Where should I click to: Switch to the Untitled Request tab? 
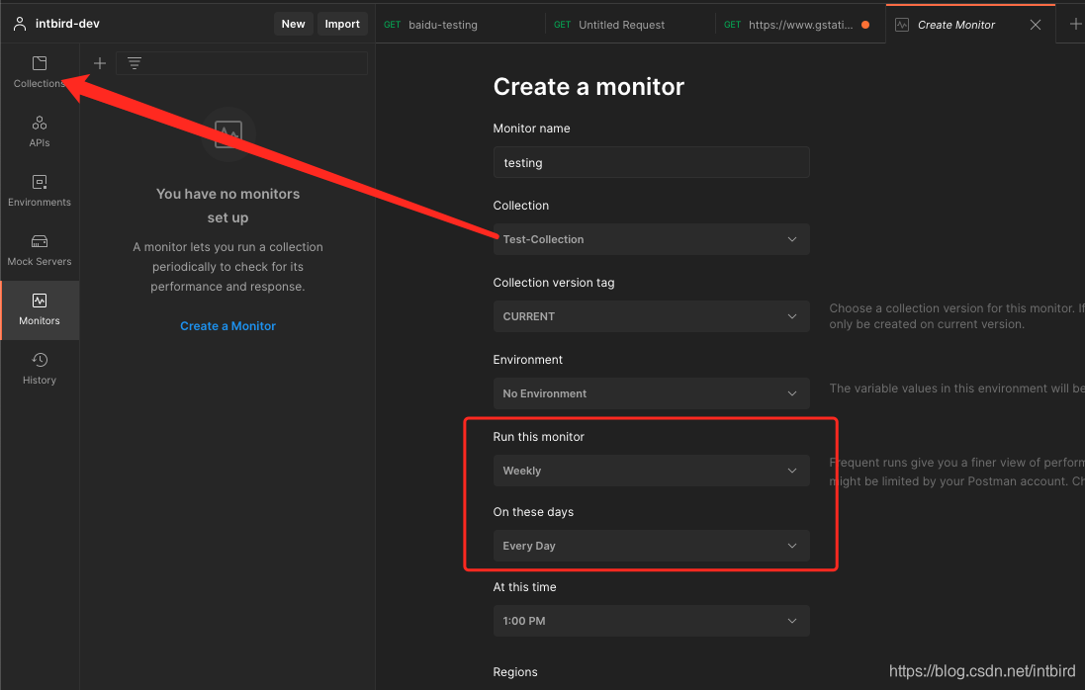click(x=630, y=24)
